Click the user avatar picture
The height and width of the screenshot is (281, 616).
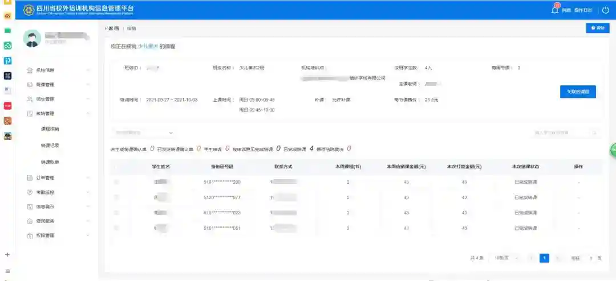[x=32, y=38]
